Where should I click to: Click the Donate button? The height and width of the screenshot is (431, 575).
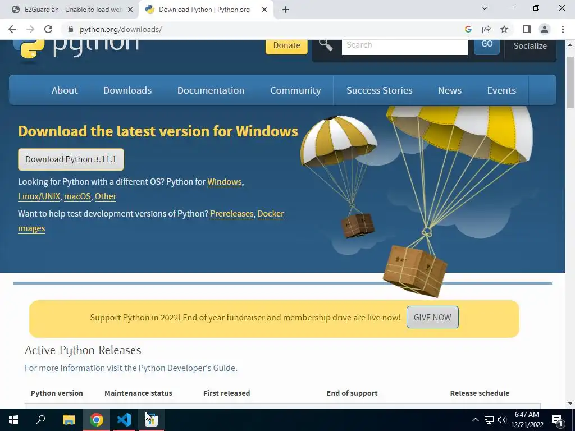point(287,46)
